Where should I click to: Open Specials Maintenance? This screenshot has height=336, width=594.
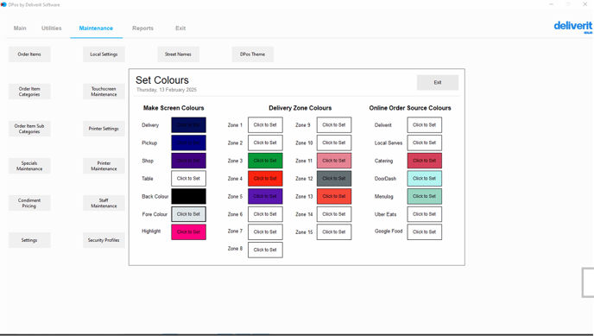click(29, 166)
